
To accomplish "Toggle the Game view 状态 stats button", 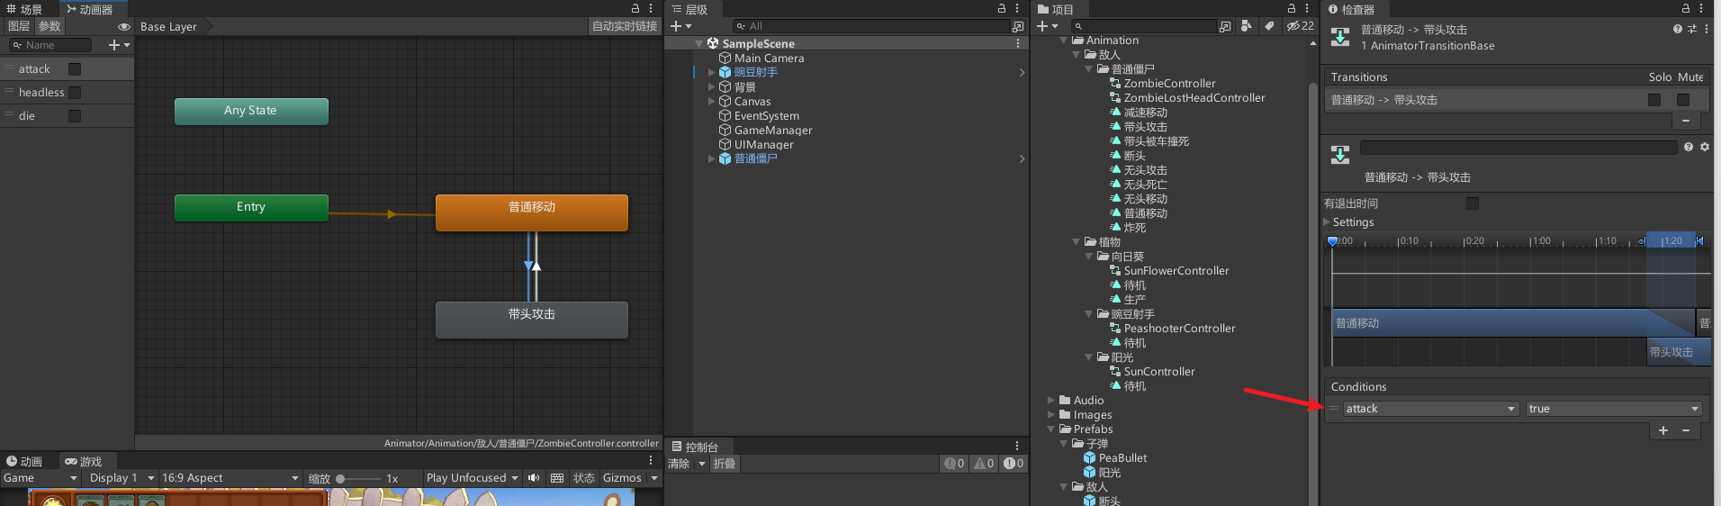I will point(584,478).
